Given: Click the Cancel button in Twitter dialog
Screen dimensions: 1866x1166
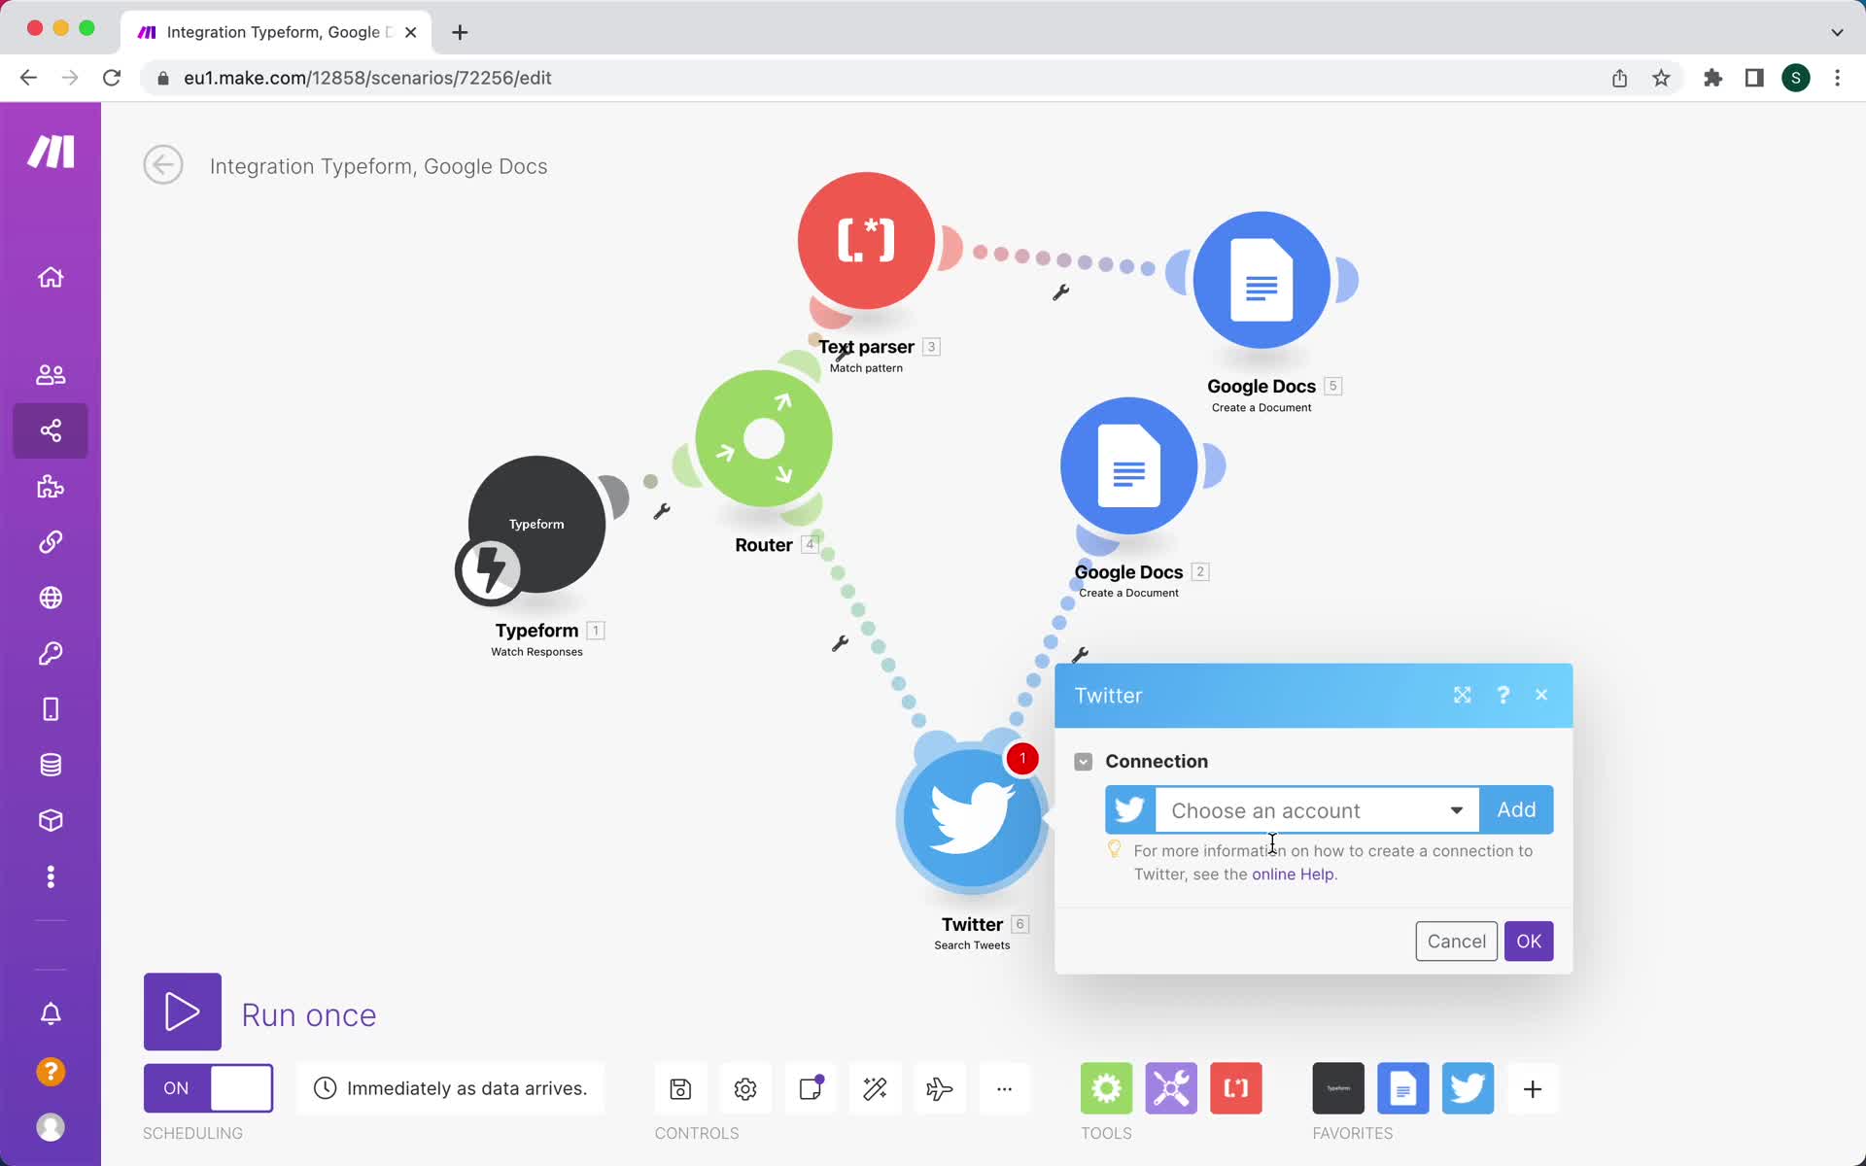Looking at the screenshot, I should [1455, 941].
